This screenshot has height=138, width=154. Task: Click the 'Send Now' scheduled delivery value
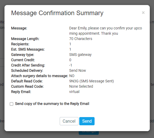[77, 70]
